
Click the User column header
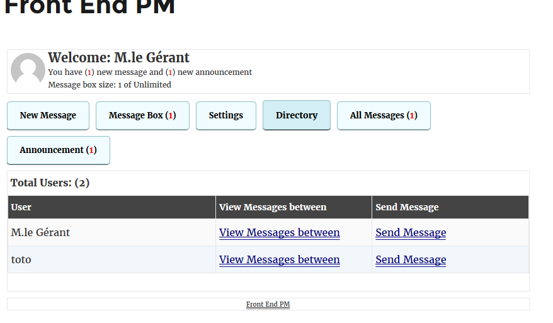pyautogui.click(x=112, y=207)
